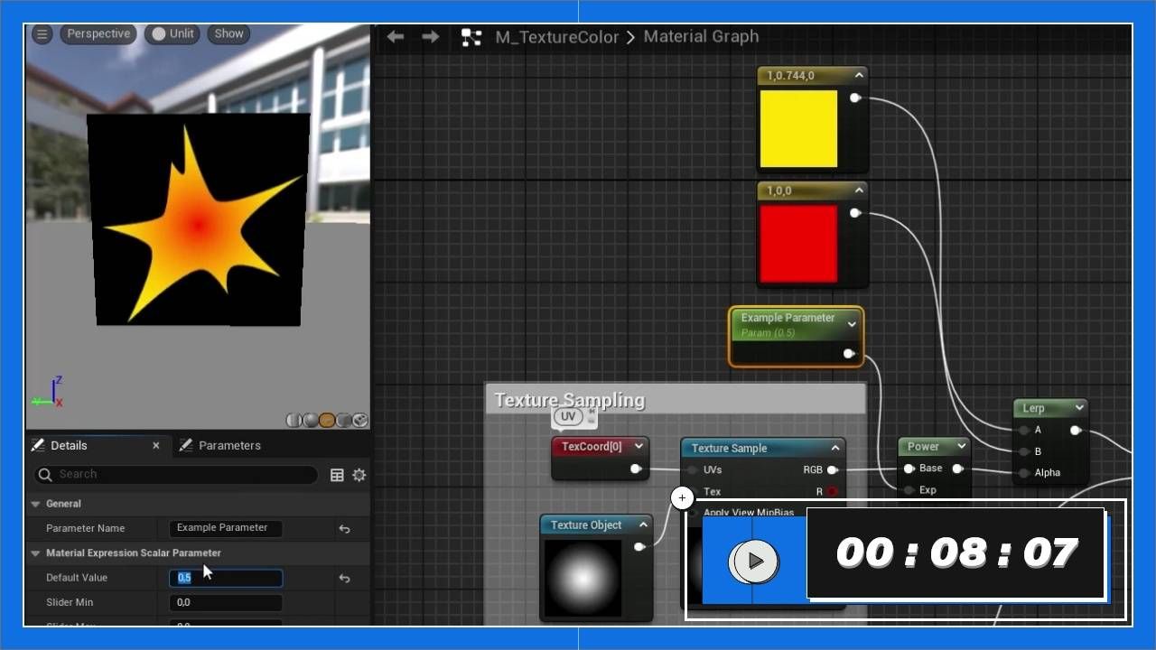Click the Lerp node A input pin
The image size is (1156, 650).
(x=1024, y=431)
